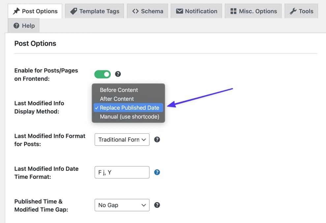The image size is (326, 223).
Task: Disable the Enable for Posts/Pages switch
Action: click(x=102, y=74)
